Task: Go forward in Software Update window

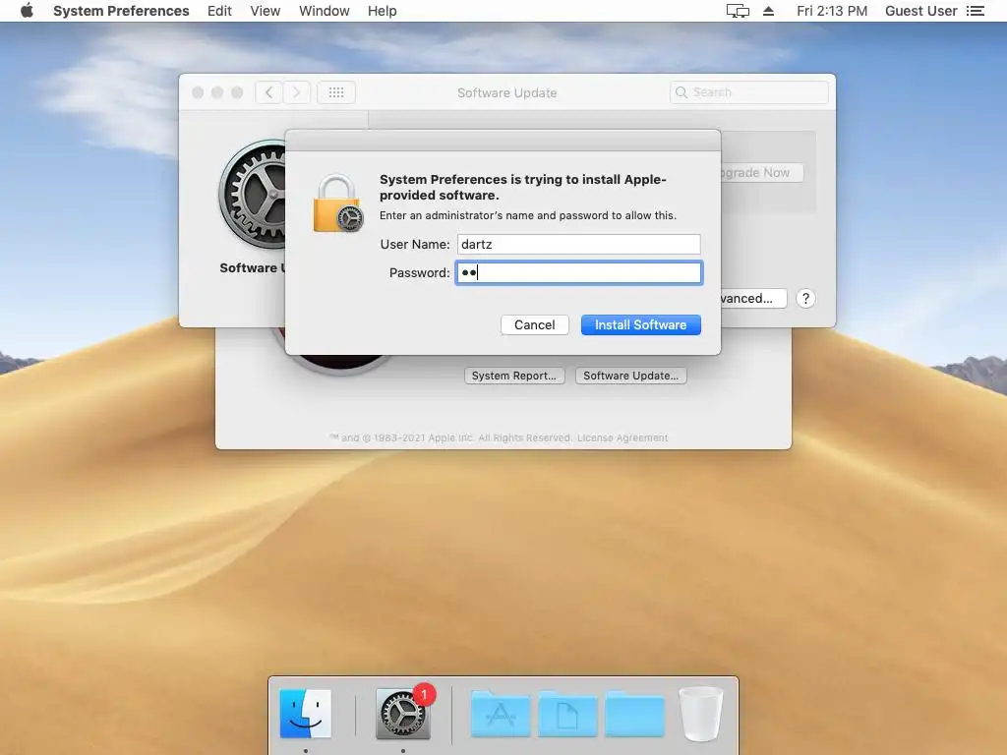Action: click(x=297, y=92)
